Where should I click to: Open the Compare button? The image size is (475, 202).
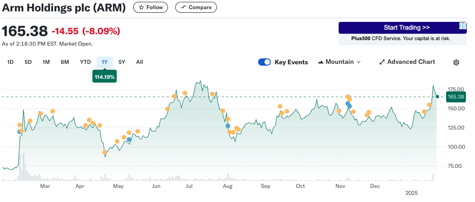196,8
